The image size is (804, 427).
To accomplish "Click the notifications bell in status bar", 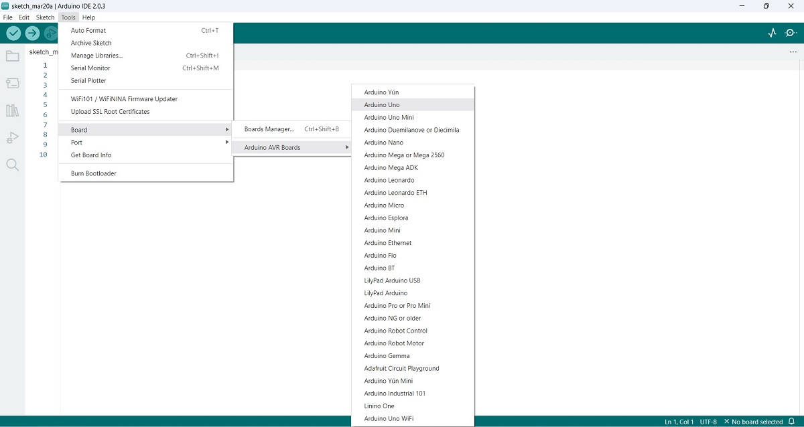I will tap(791, 422).
